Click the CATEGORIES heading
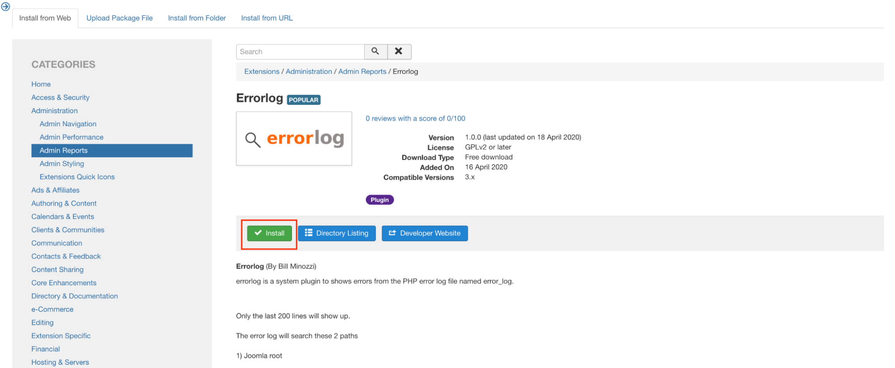895x368 pixels. point(63,64)
